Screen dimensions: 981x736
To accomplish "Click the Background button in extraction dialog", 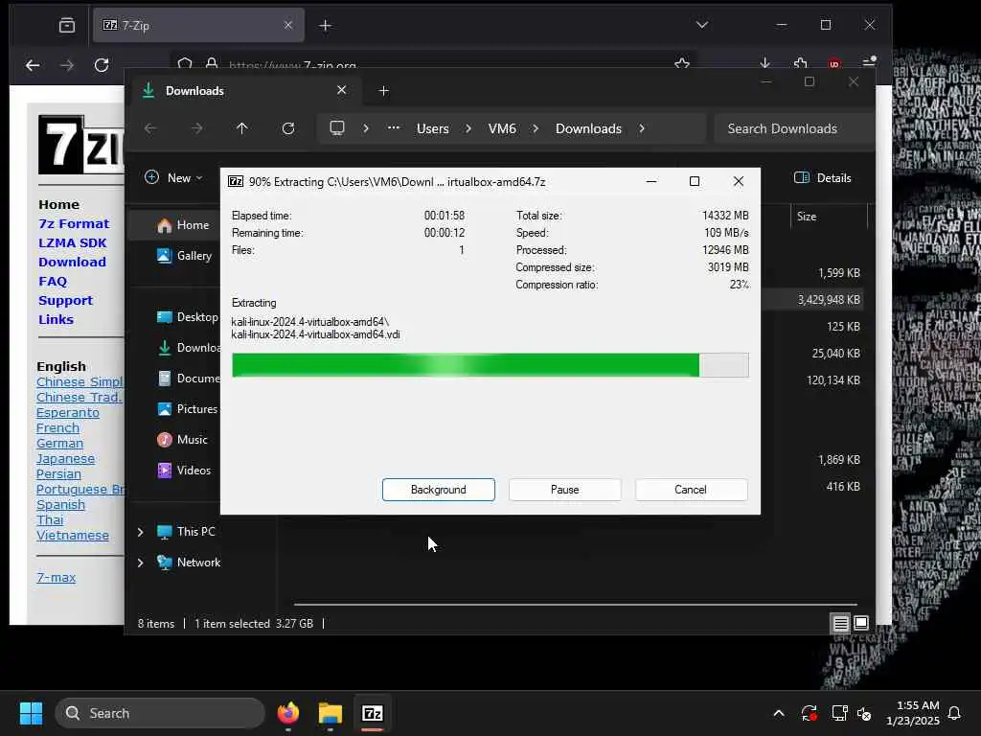I will click(x=438, y=490).
